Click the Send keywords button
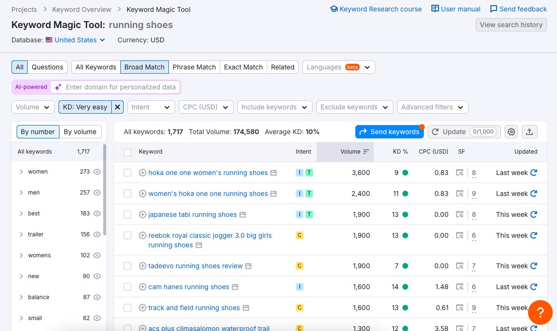Image resolution: width=557 pixels, height=331 pixels. click(x=389, y=132)
